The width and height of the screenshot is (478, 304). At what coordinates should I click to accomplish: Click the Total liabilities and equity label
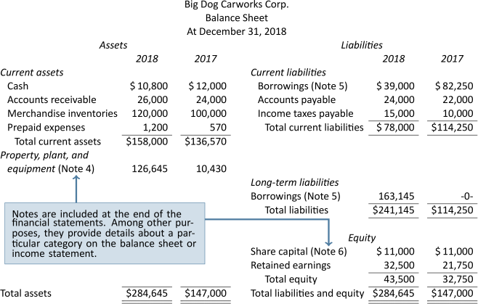click(307, 293)
